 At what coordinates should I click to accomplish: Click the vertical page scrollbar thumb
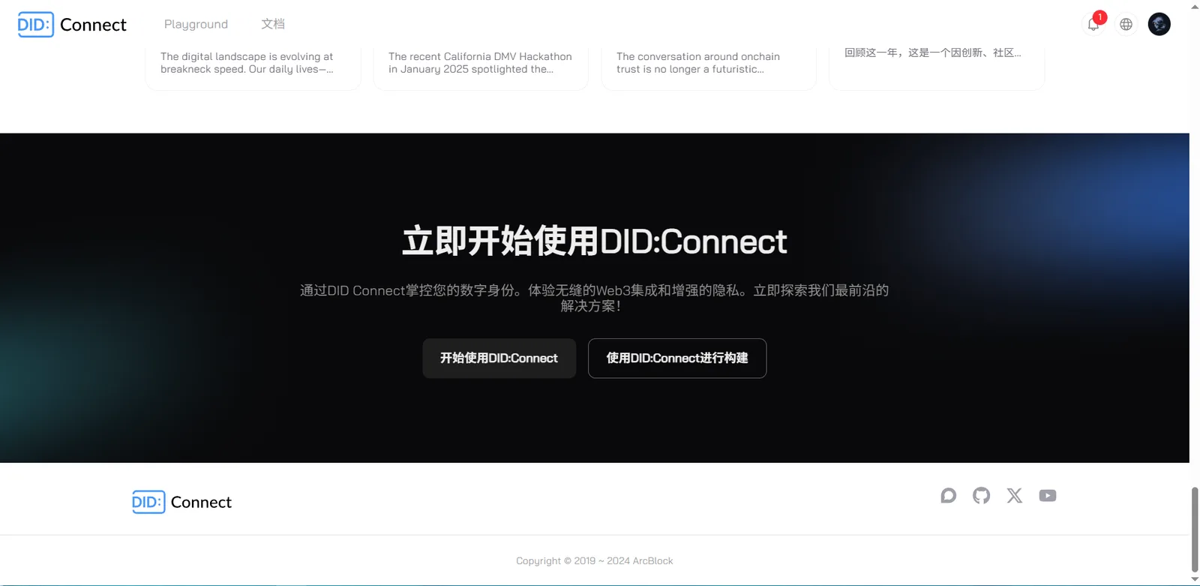[1195, 529]
